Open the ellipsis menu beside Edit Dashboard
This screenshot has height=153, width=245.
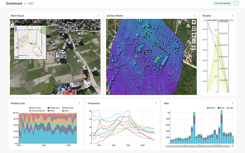coord(236,3)
